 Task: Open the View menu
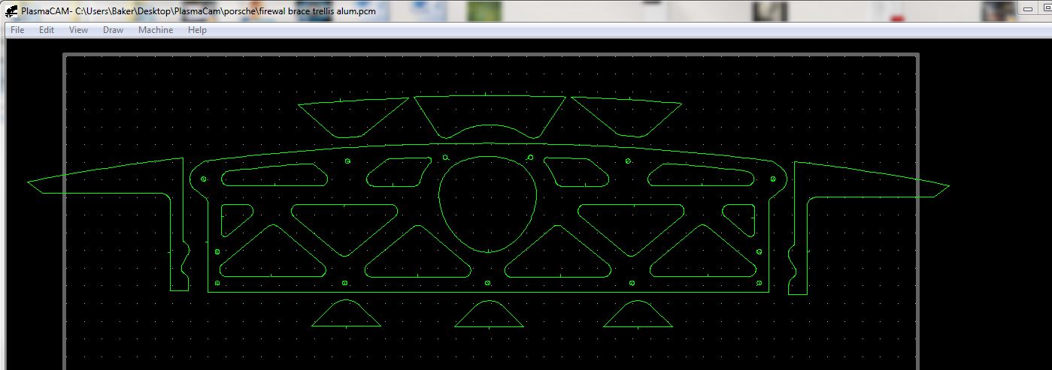pos(78,30)
